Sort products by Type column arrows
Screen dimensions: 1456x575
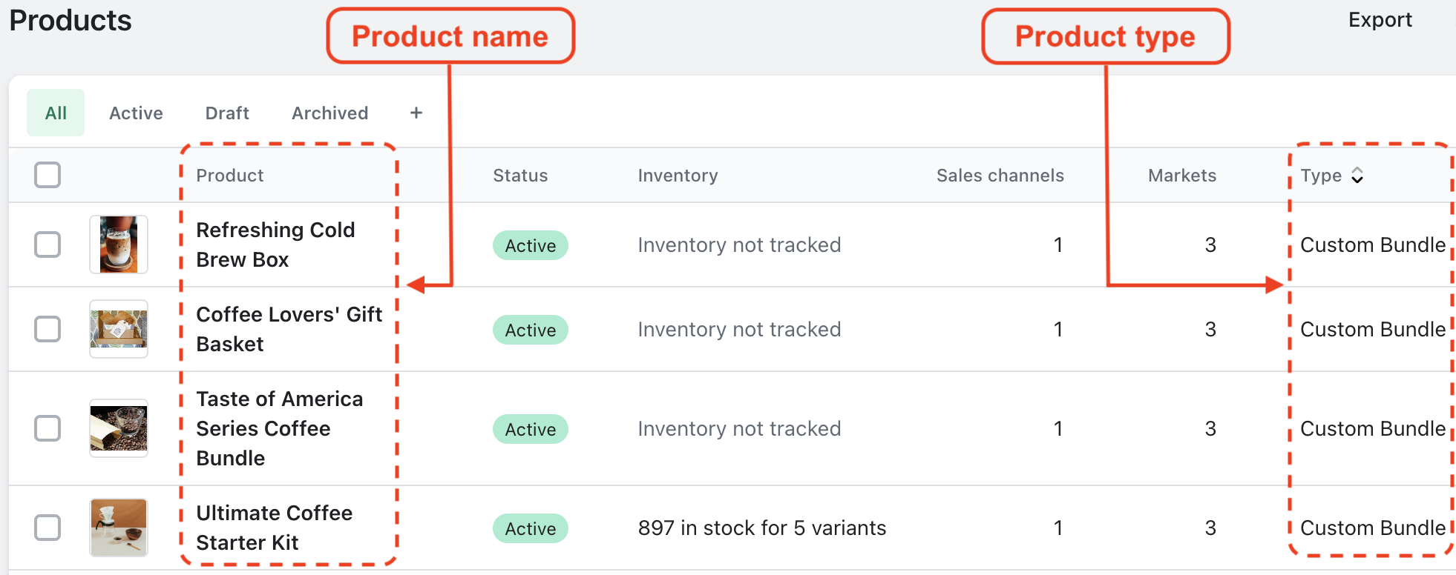click(1357, 176)
